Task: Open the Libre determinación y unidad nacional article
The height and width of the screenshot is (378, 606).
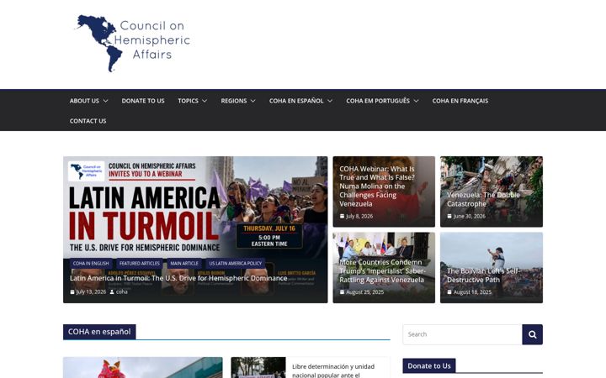Action: coord(333,370)
